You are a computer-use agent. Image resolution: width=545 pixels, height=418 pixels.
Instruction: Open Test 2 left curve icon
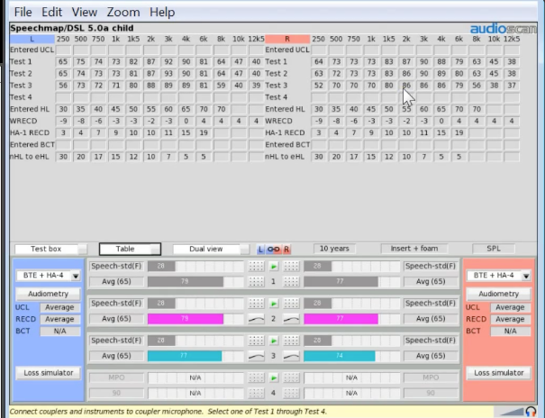256,319
